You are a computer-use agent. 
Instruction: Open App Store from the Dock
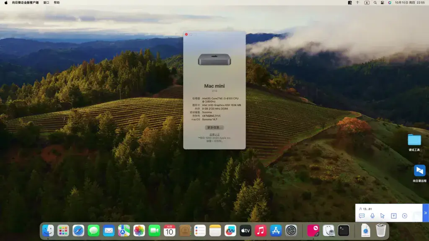(276, 231)
